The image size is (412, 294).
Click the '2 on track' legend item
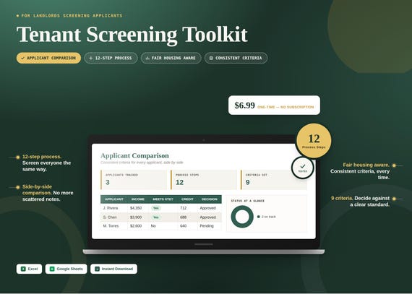(x=266, y=217)
